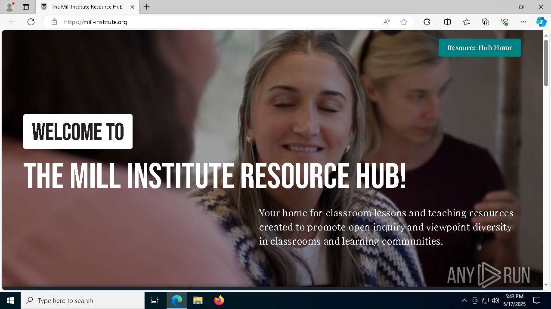Add this page to favorites
This screenshot has height=309, width=551.
(404, 22)
